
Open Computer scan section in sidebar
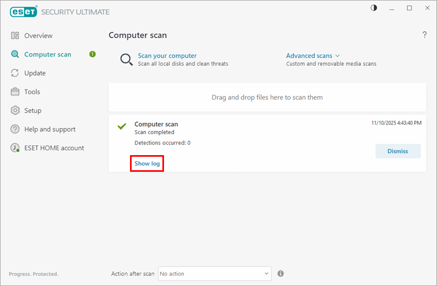tap(47, 54)
